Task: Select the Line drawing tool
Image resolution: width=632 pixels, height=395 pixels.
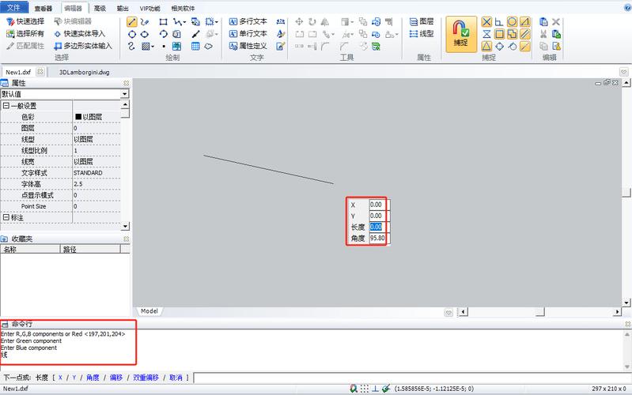Action: click(132, 22)
